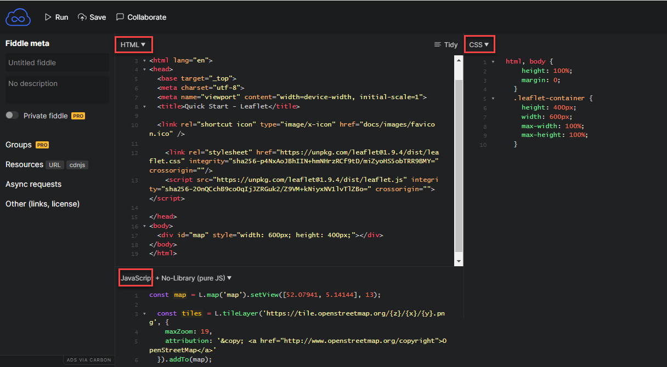Click the shortcut icon link line
Image resolution: width=667 pixels, height=367 pixels.
coord(292,129)
